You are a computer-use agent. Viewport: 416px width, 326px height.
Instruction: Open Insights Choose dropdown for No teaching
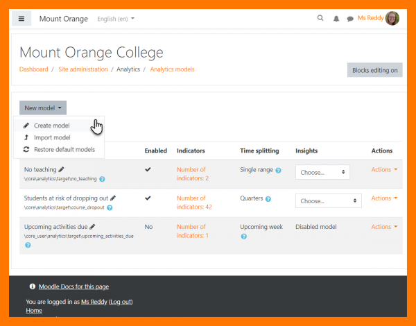[x=322, y=172]
